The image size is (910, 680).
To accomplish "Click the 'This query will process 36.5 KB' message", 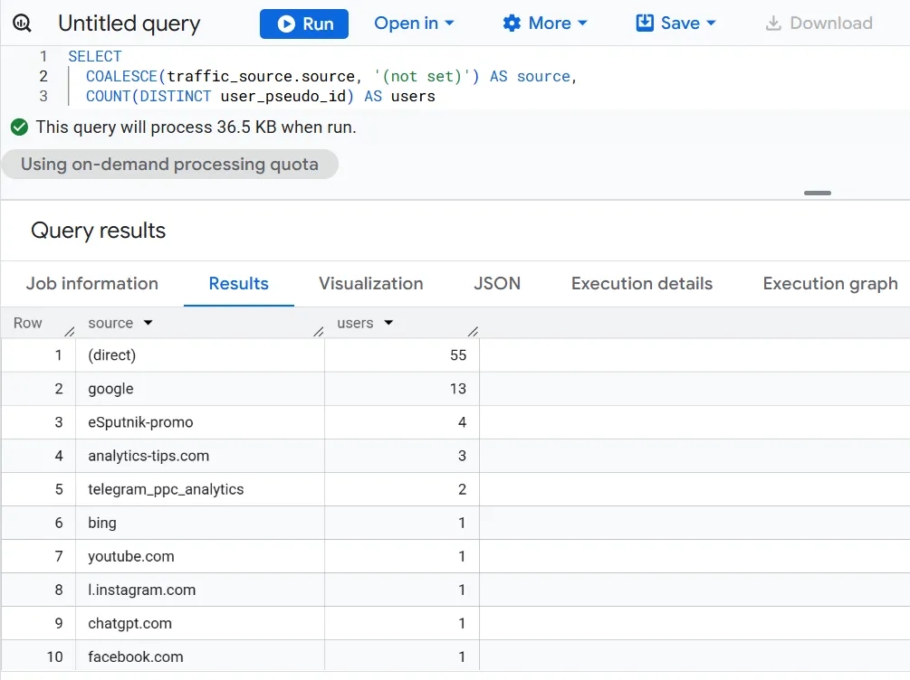I will pyautogui.click(x=196, y=127).
